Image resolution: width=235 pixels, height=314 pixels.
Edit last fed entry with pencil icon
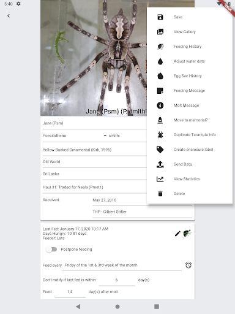(x=177, y=234)
